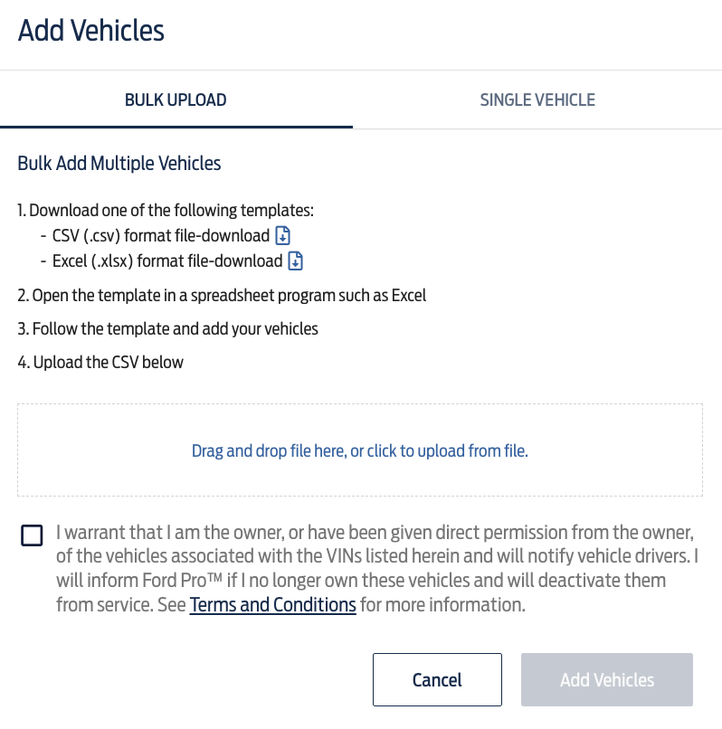Download the CSV template file icon
Image resolution: width=722 pixels, height=729 pixels.
click(283, 236)
